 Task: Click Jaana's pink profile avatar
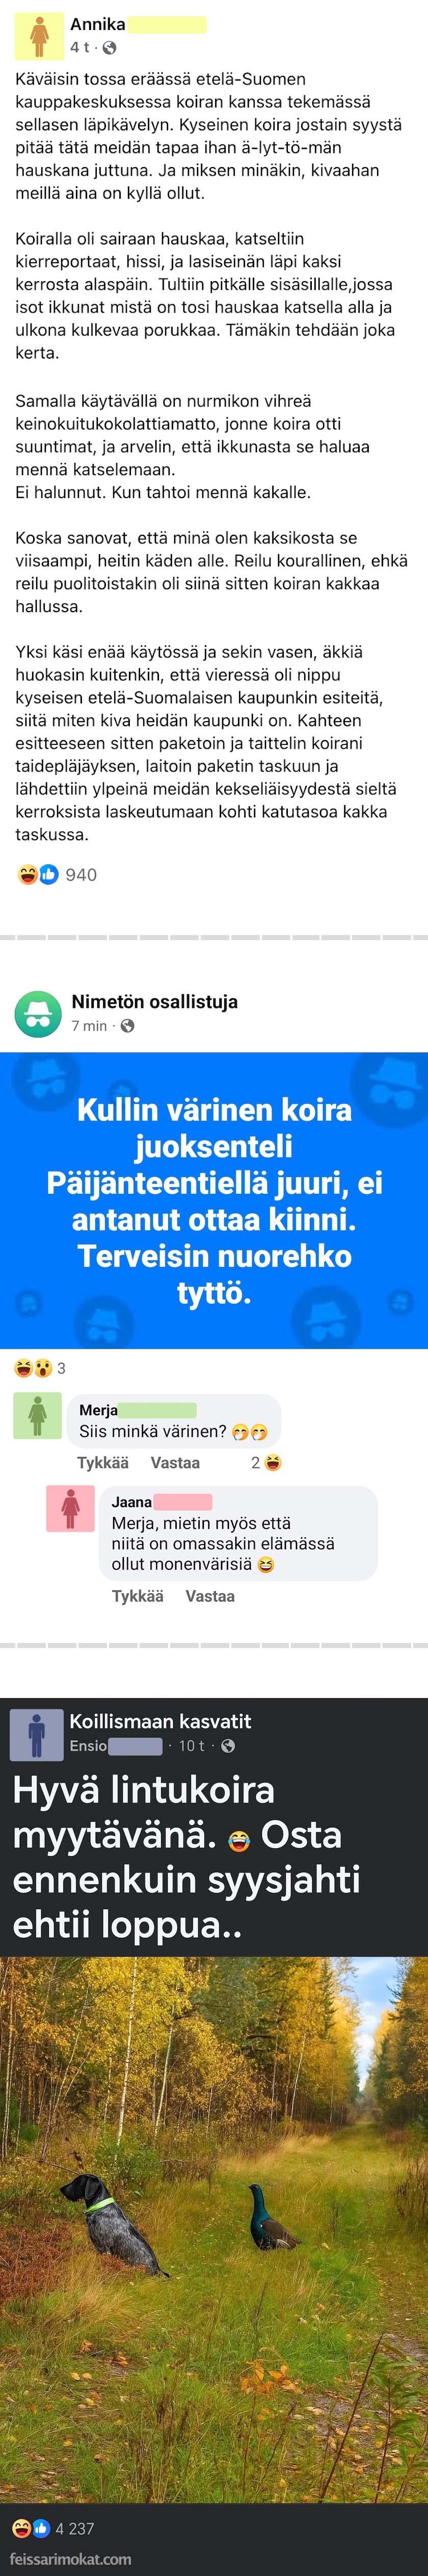pos(70,1508)
